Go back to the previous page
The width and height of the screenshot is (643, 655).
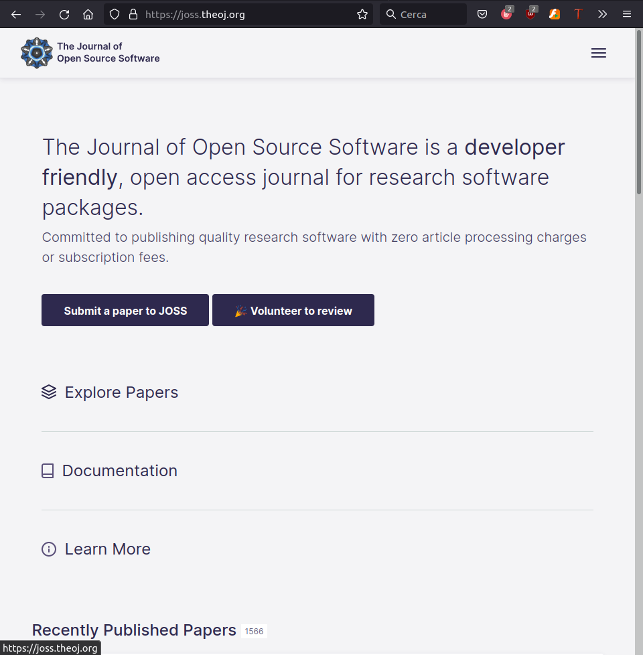coord(16,15)
